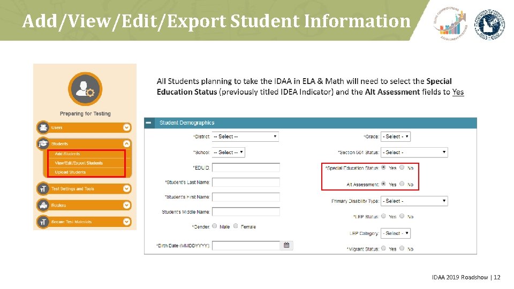Click the Preparing for Testing caption
The height and width of the screenshot is (289, 514).
[x=85, y=113]
